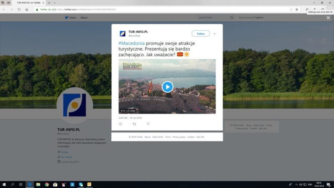The image size is (334, 188).
Task: Open Microsoft Store from taskbar
Action: coord(55,184)
